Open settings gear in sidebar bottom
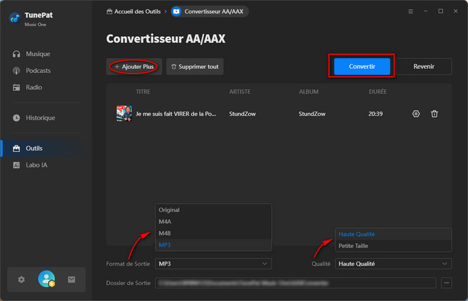Viewport: 468px width, 301px height. [x=21, y=280]
